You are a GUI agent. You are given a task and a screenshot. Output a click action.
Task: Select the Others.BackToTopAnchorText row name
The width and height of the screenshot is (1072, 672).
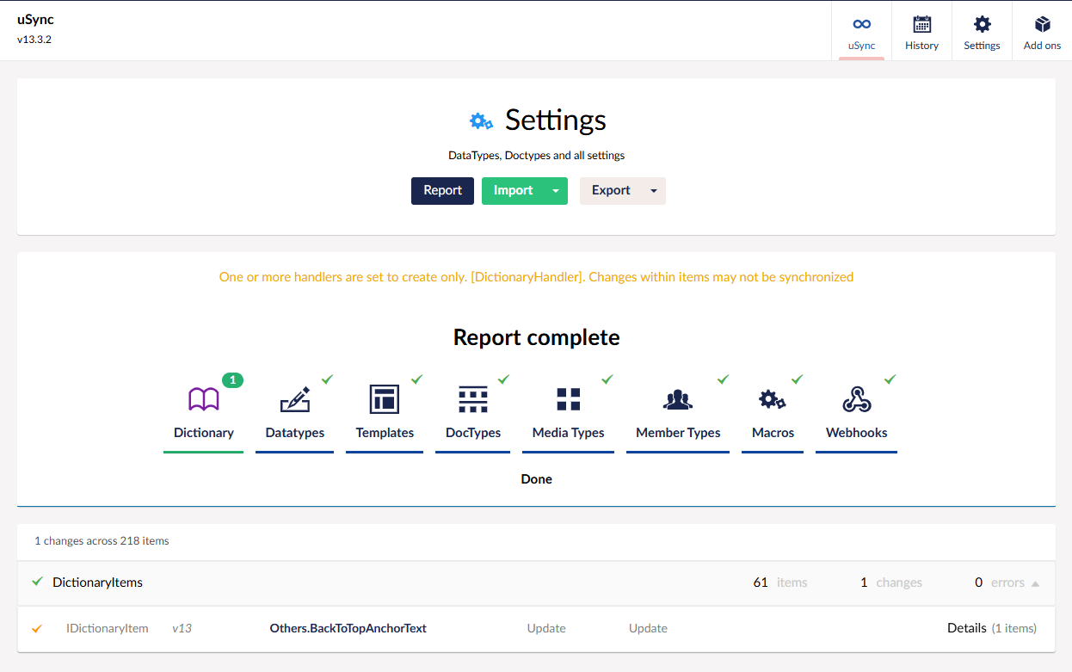point(348,628)
